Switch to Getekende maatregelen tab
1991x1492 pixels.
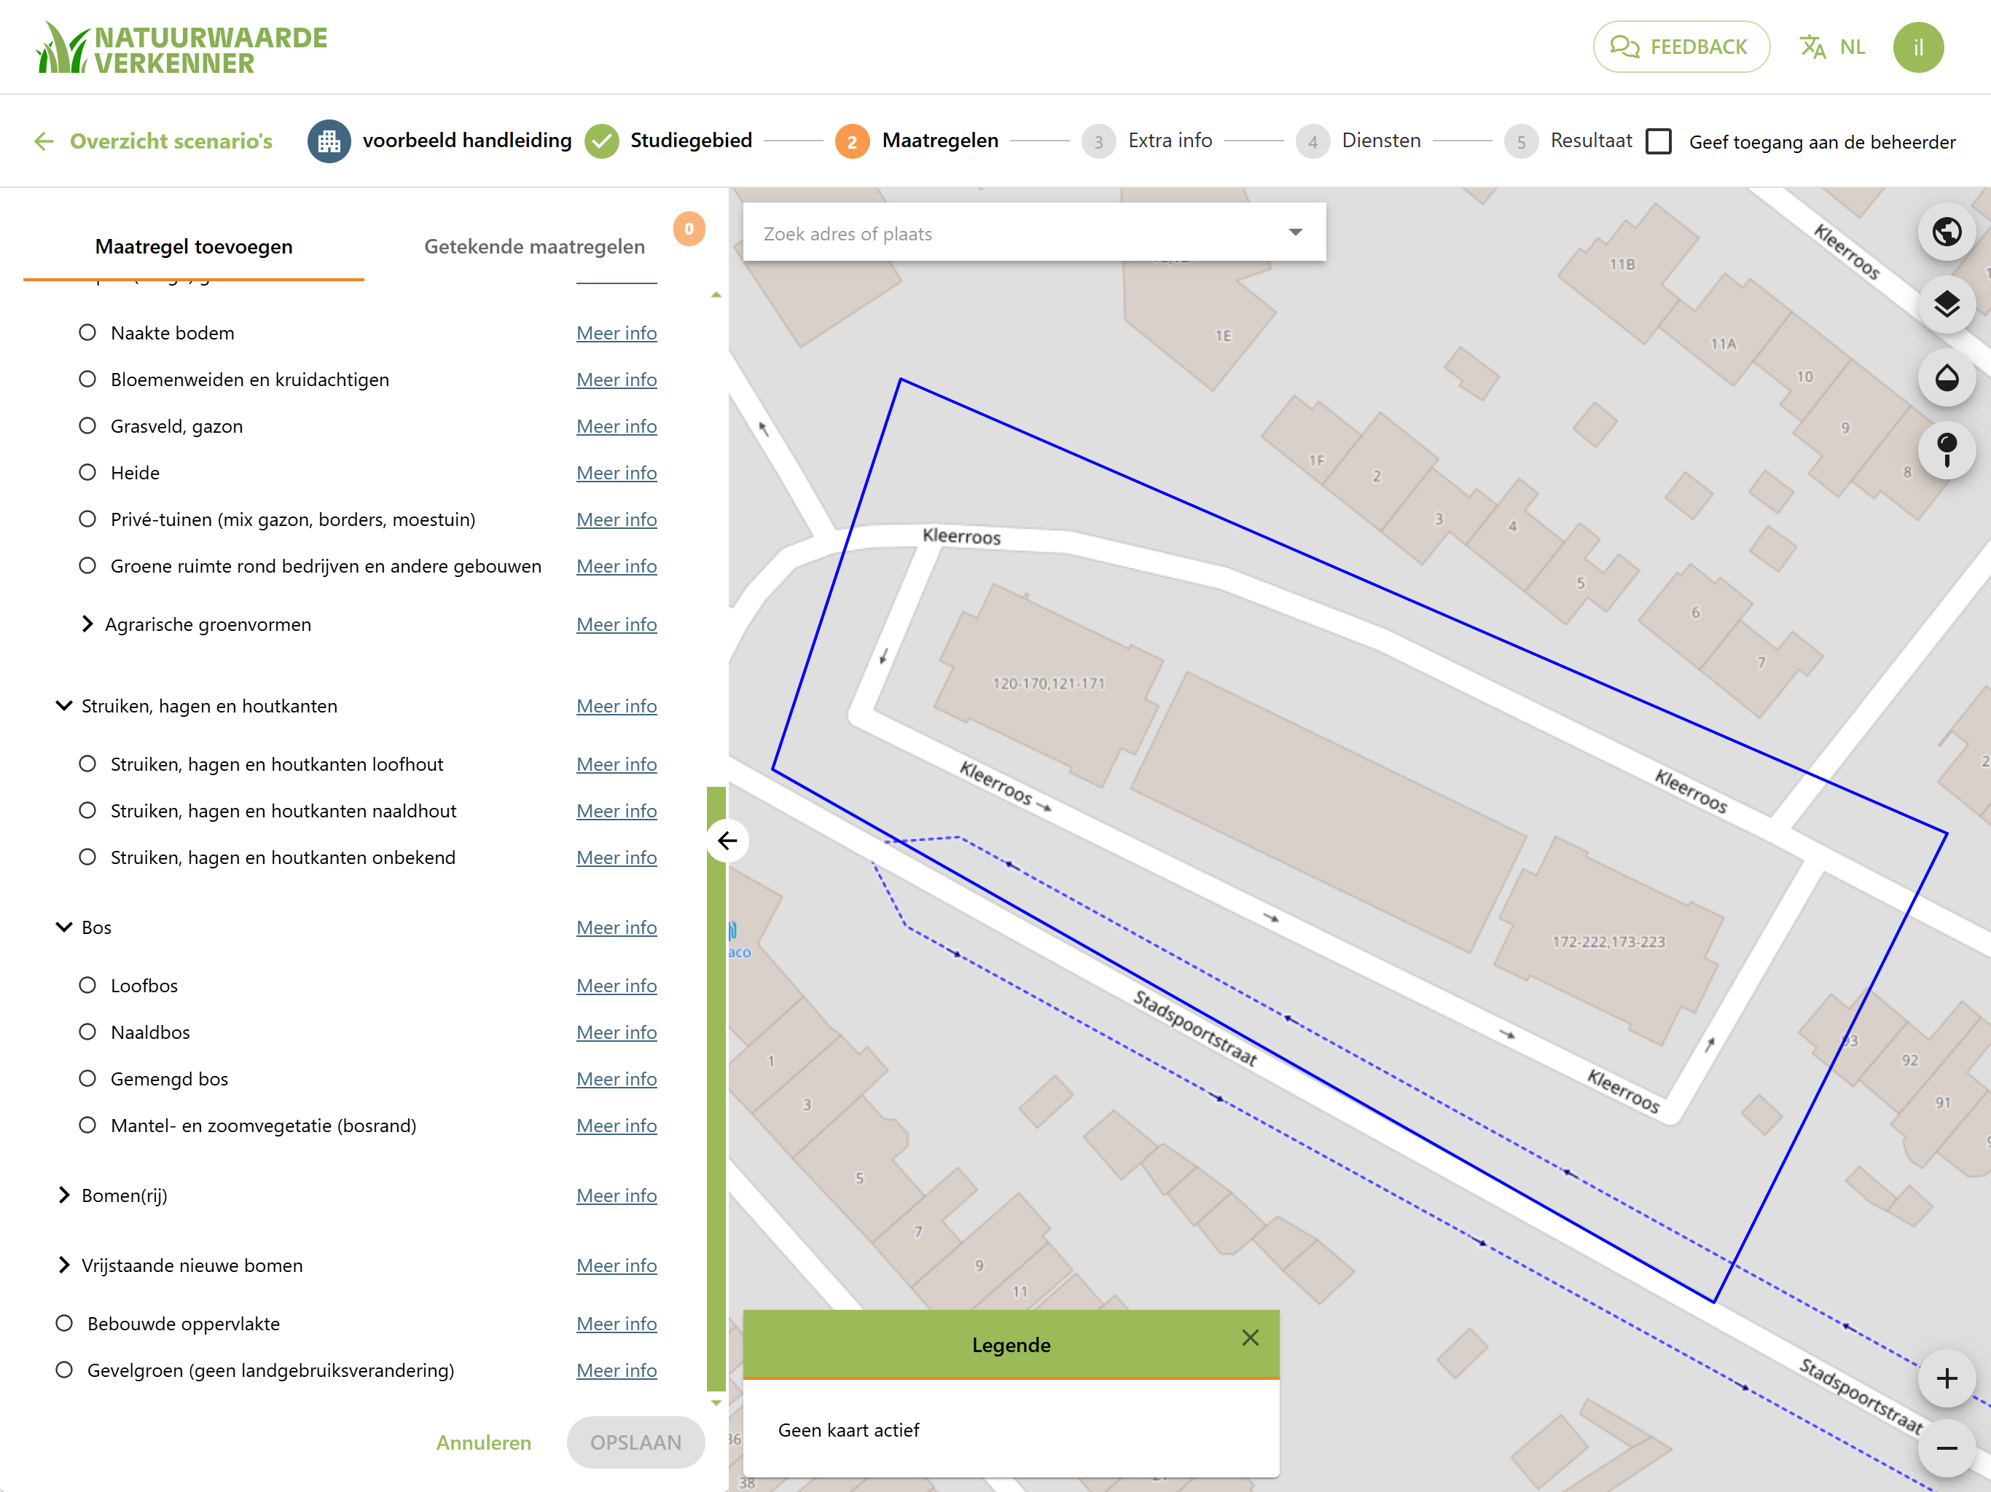click(535, 246)
